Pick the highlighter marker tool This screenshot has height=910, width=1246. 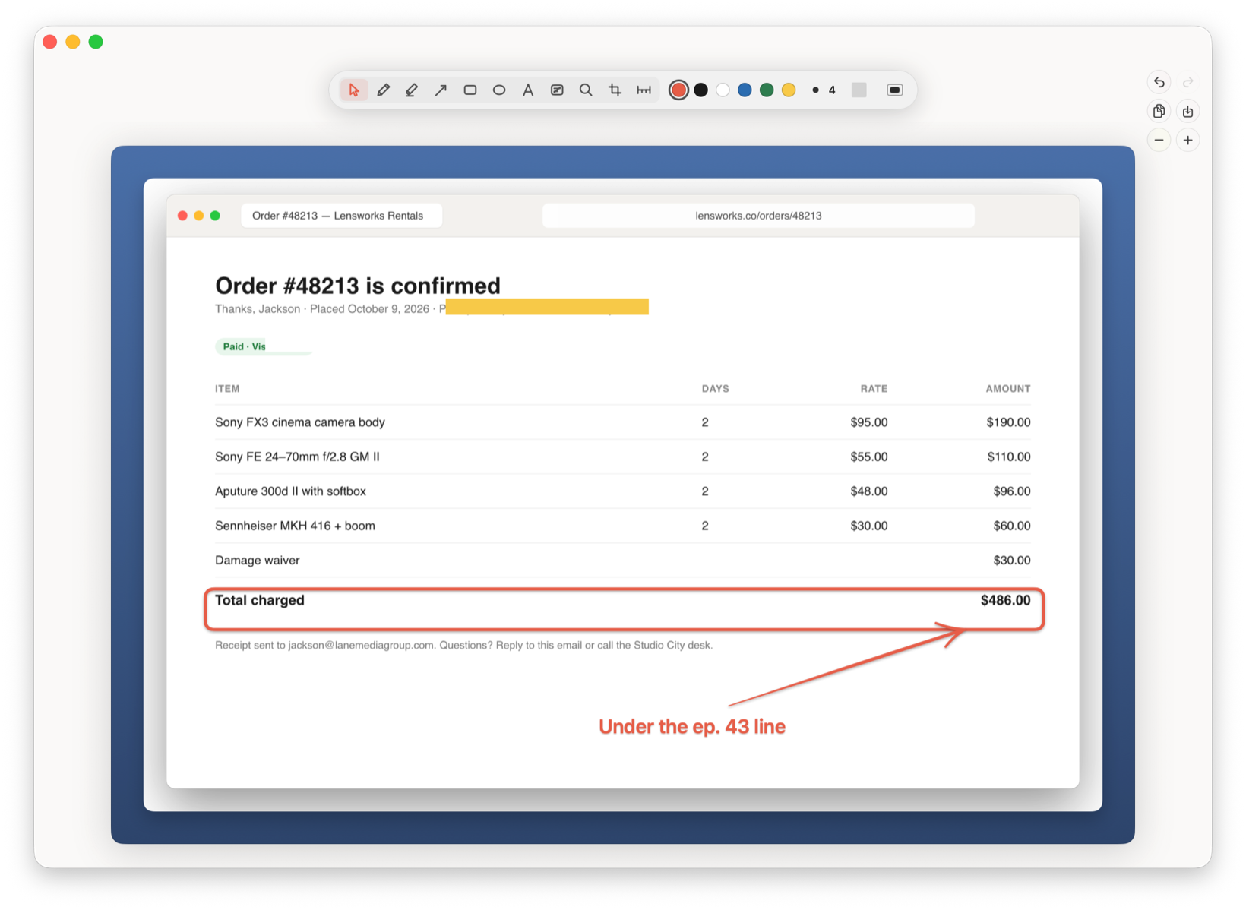[412, 90]
